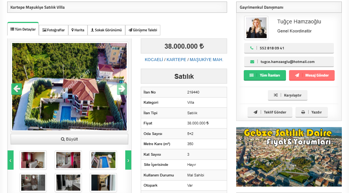Open the Görüşme Talebi tab

143,30
